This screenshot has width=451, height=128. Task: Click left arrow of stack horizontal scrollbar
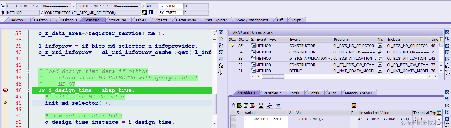(x=253, y=77)
